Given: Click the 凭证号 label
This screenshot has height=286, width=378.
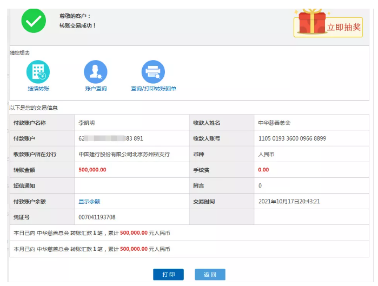Looking at the screenshot, I should click(x=22, y=217).
